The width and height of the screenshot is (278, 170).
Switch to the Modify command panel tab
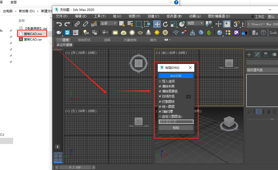[x=257, y=55]
